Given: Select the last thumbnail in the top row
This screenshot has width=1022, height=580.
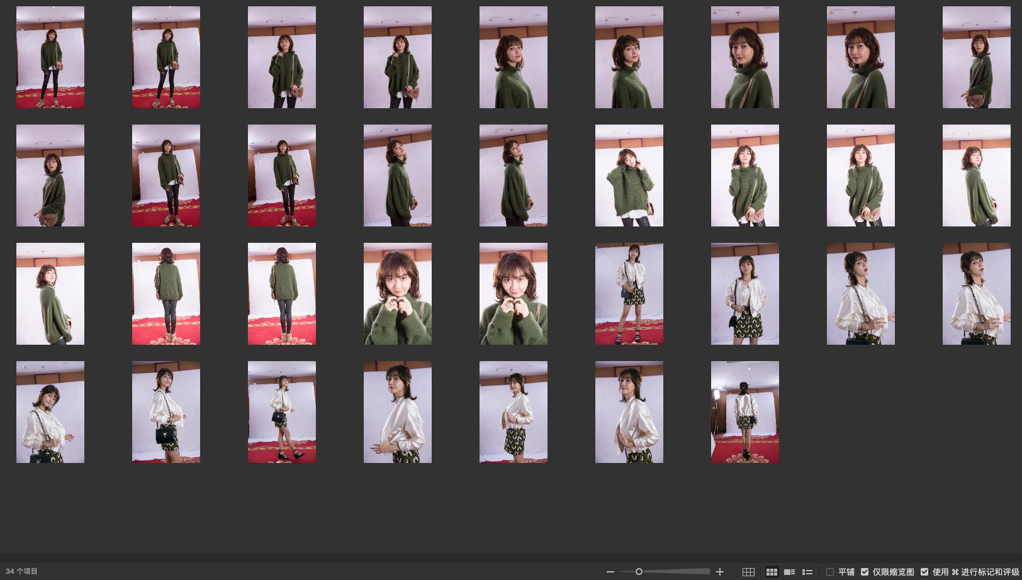Looking at the screenshot, I should 976,57.
